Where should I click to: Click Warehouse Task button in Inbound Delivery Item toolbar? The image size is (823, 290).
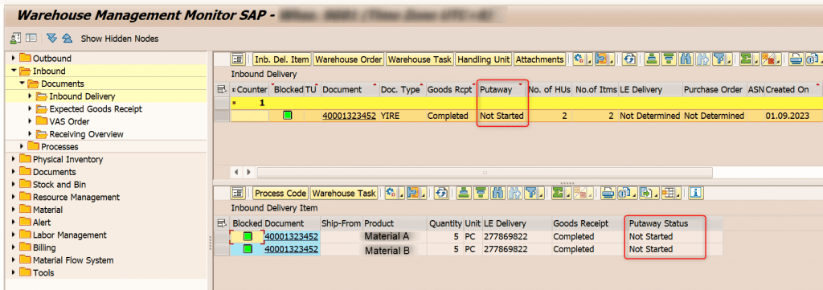point(344,193)
